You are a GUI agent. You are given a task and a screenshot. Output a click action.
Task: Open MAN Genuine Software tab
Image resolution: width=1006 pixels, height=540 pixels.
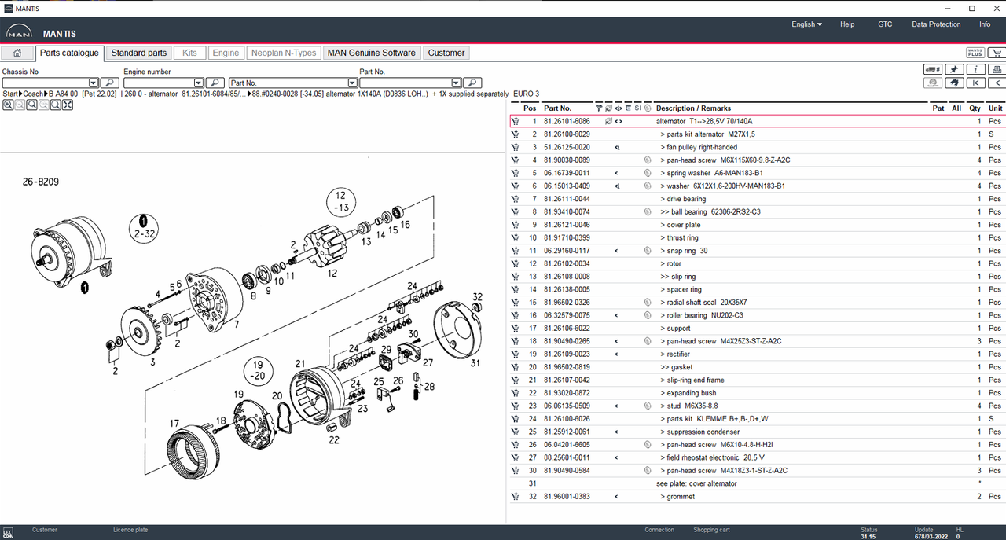point(372,53)
